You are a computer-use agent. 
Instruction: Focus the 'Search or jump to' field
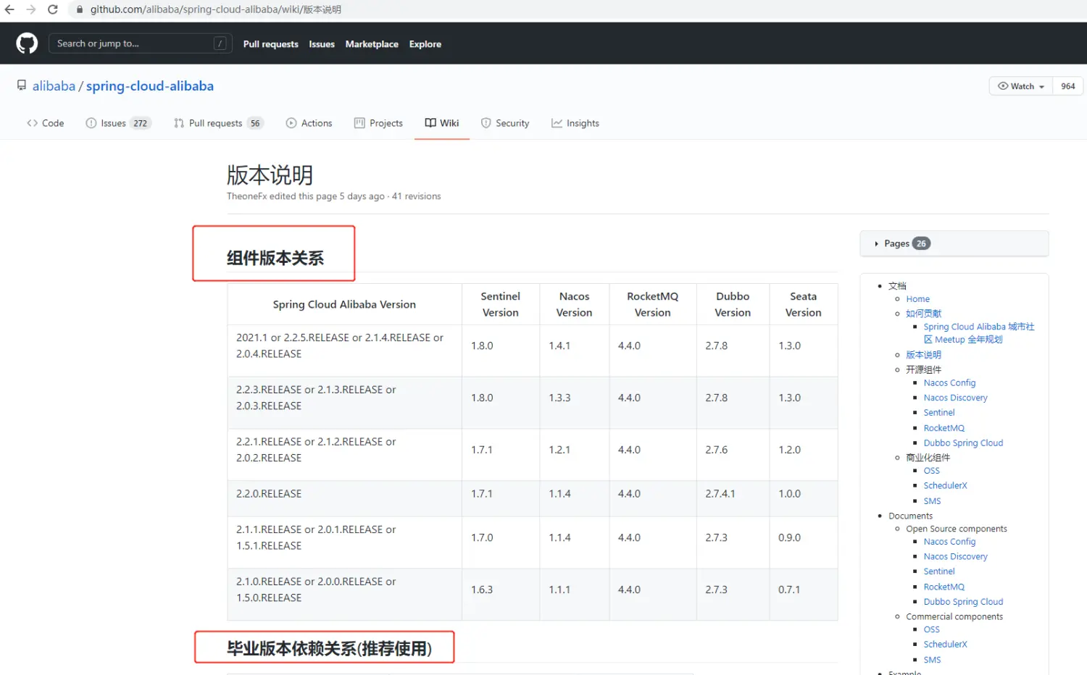[140, 43]
